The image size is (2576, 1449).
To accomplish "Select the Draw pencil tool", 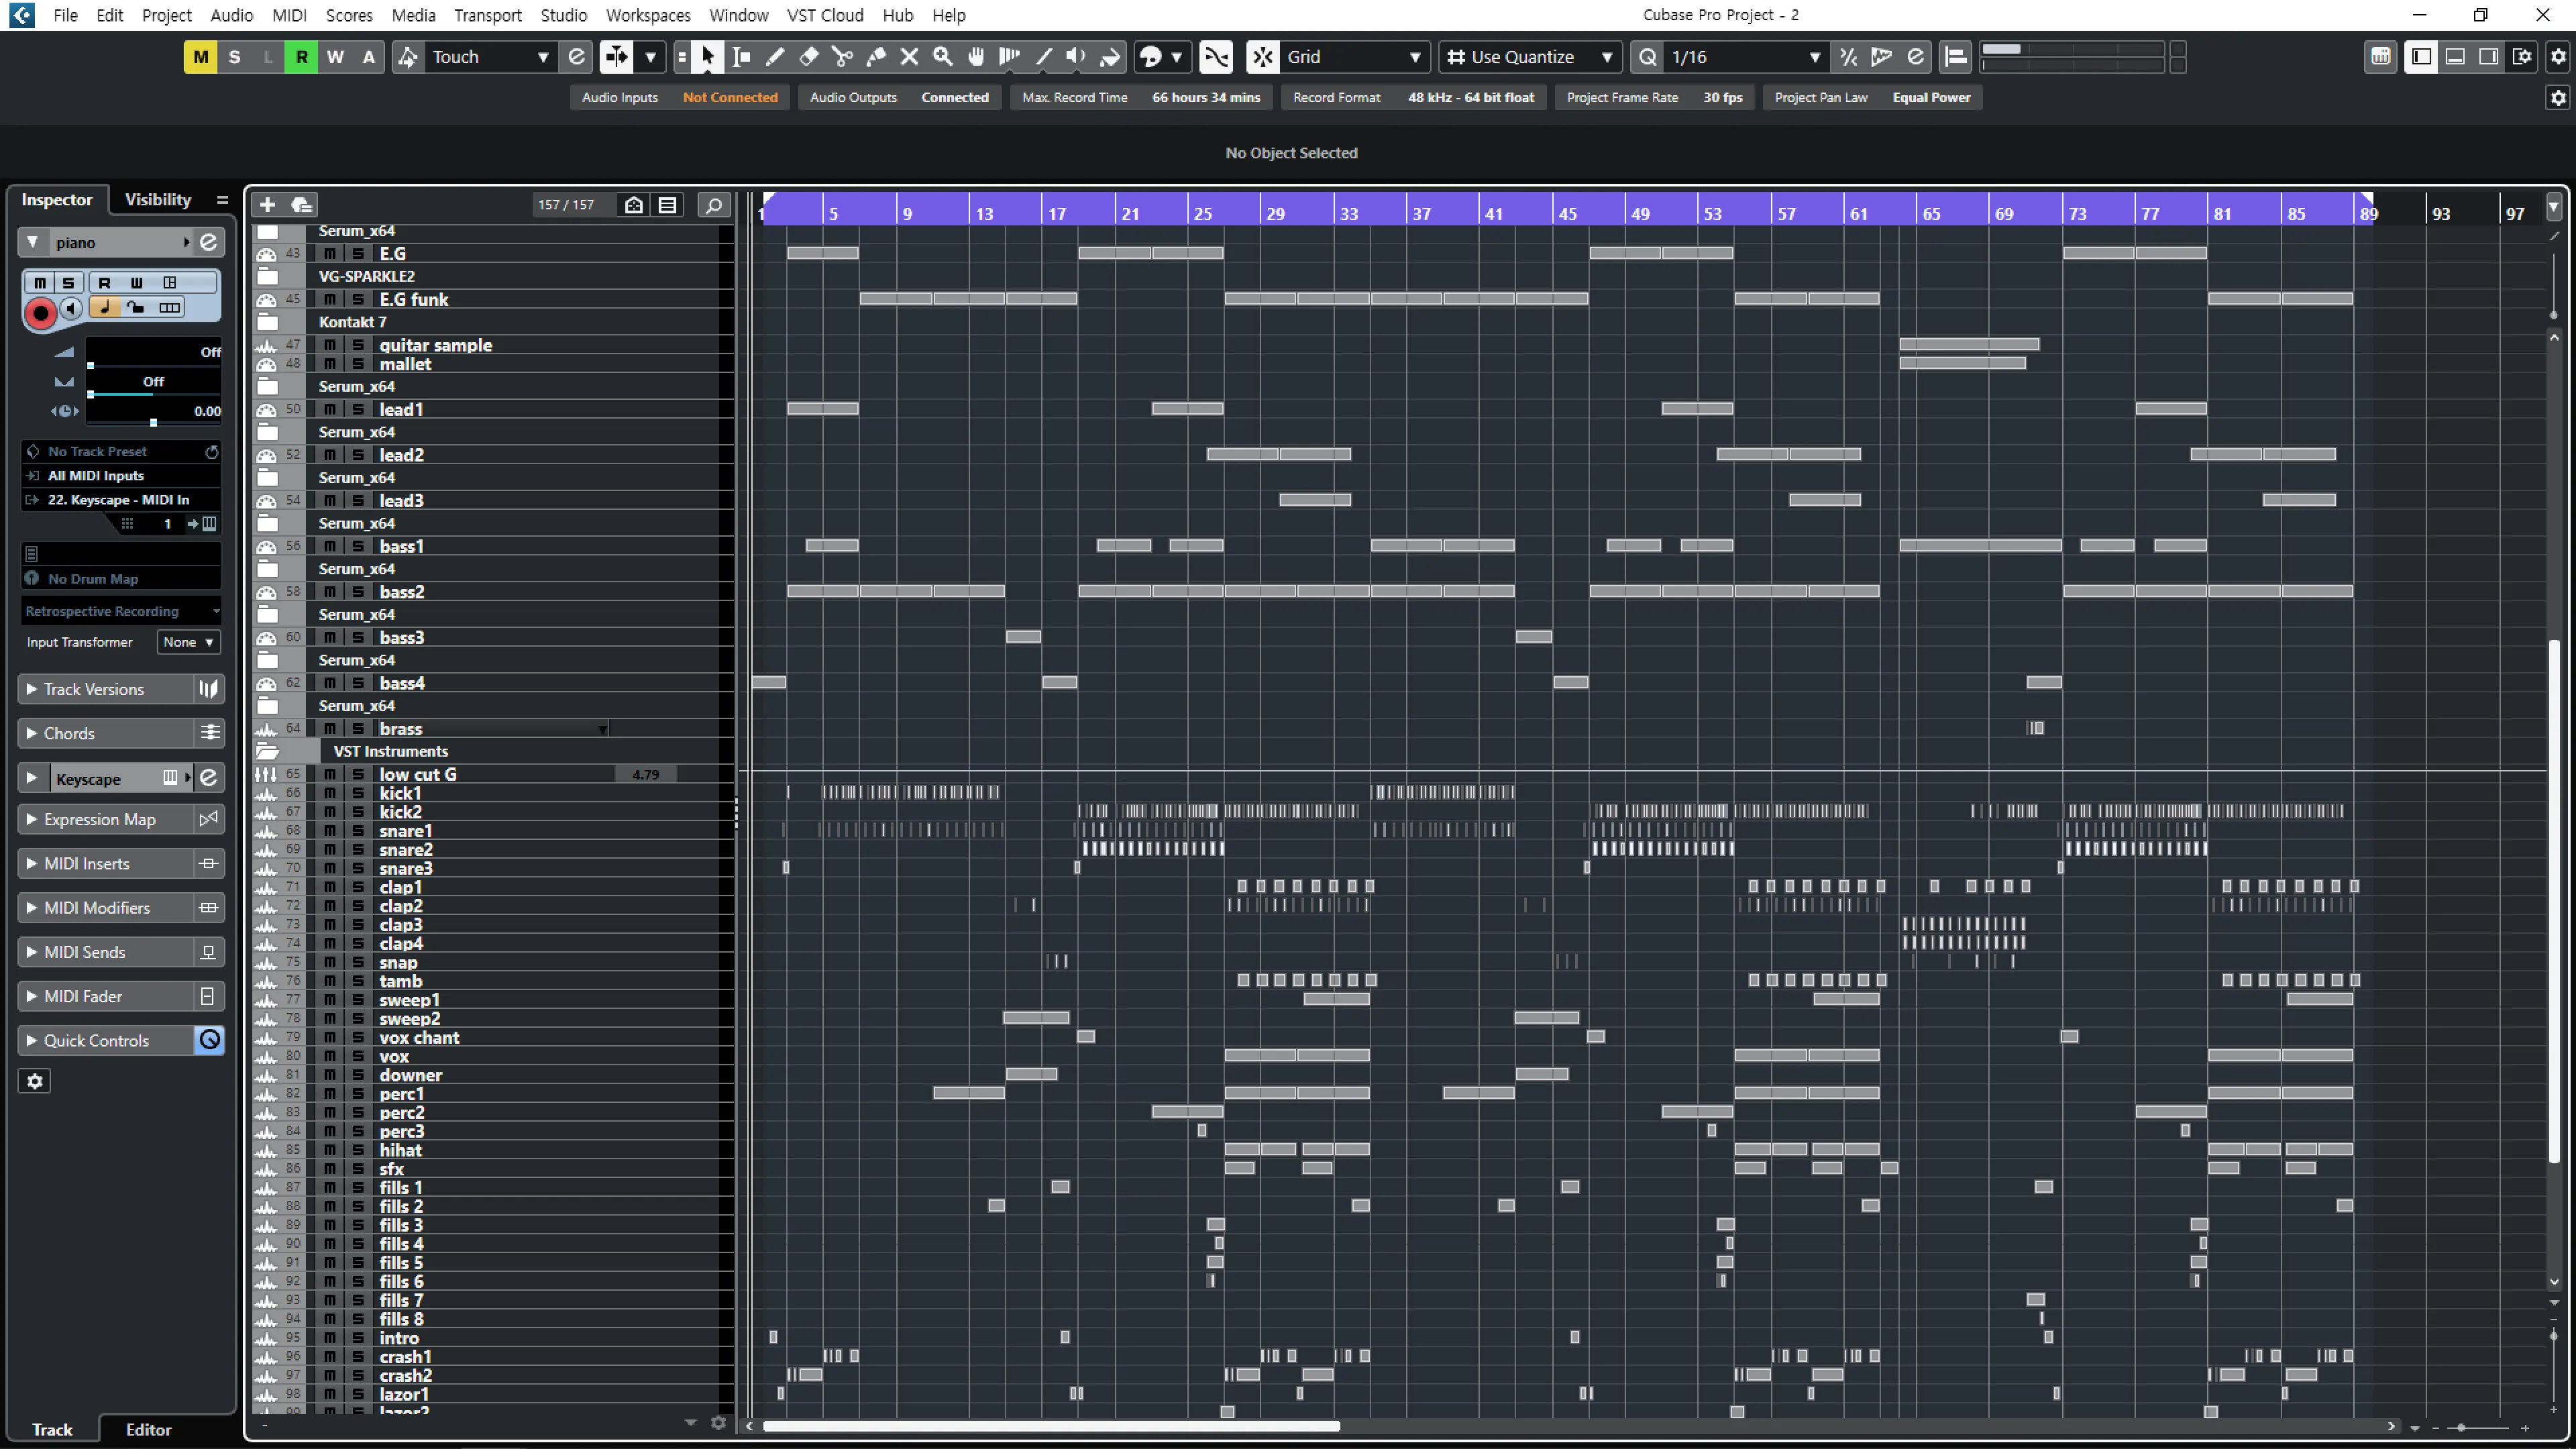I will (775, 57).
